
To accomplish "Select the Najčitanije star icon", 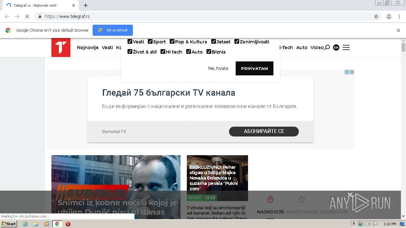I will coord(302,199).
